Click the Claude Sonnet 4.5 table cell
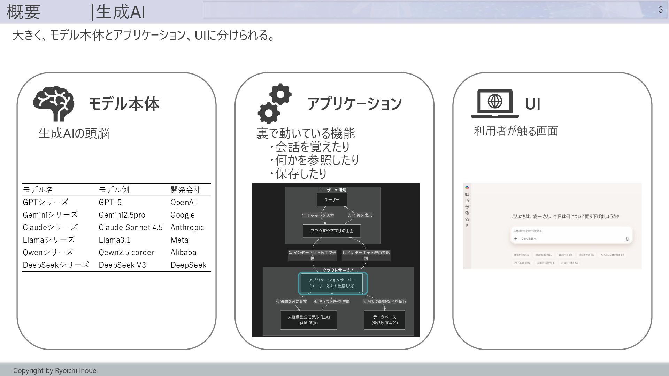 [130, 227]
